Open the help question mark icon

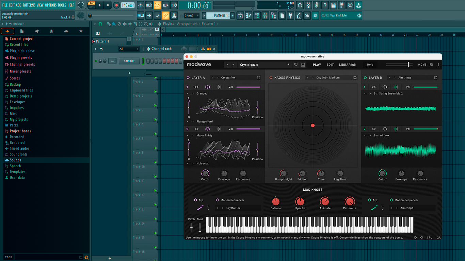pyautogui.click(x=325, y=5)
